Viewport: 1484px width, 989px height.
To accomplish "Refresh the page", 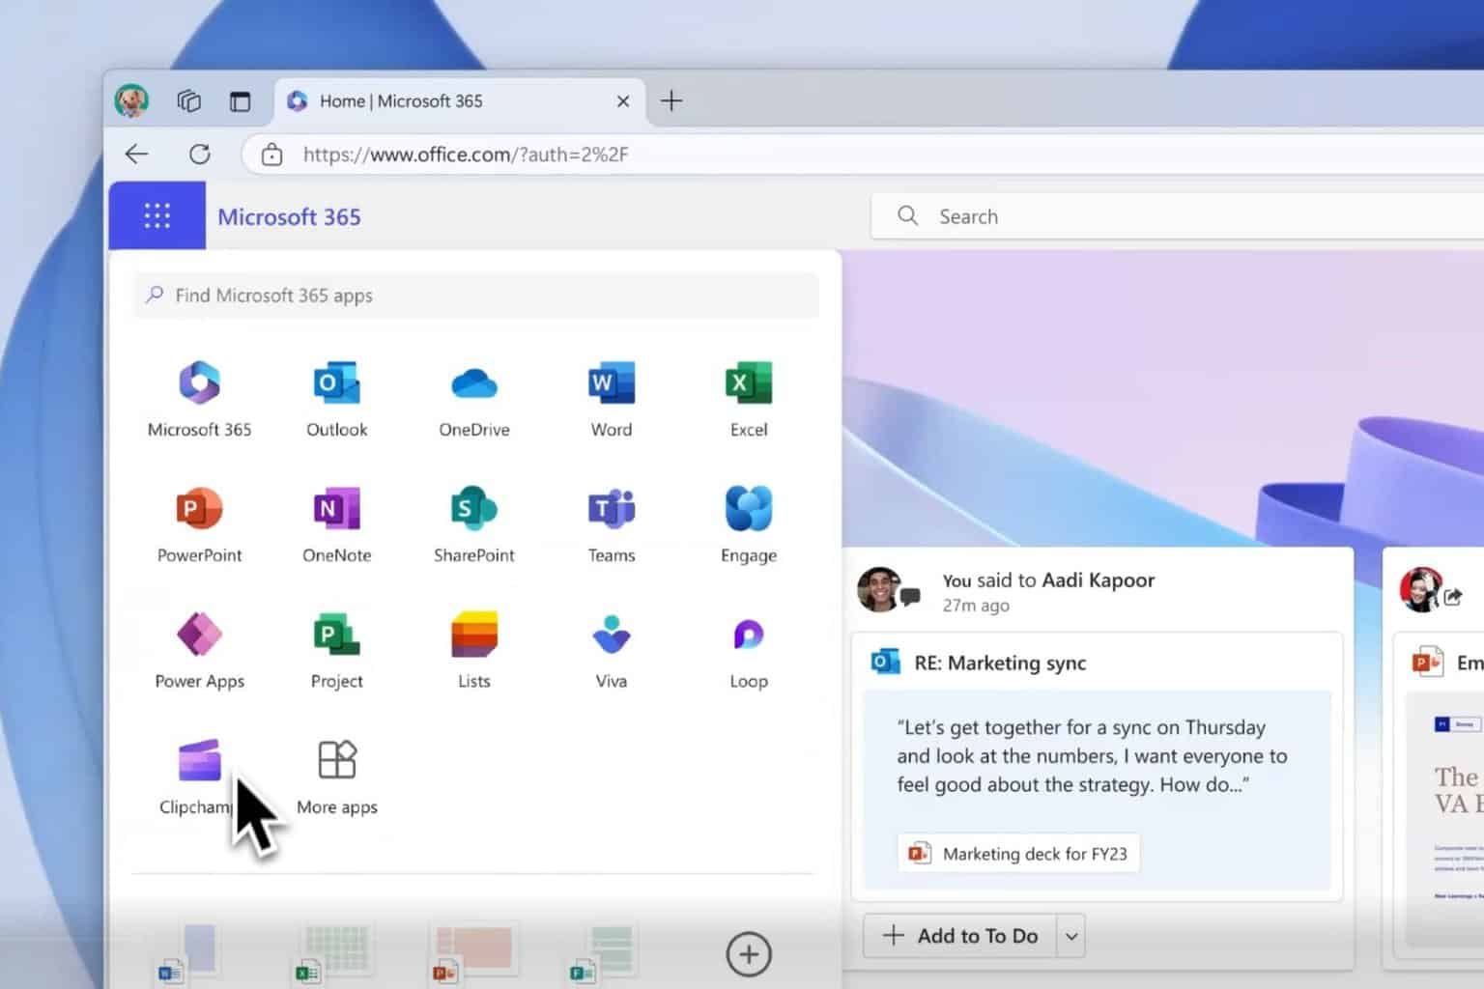I will 200,154.
